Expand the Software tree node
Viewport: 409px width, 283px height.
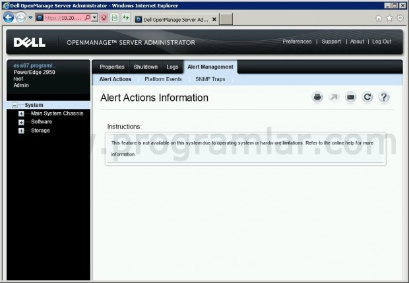pos(21,122)
